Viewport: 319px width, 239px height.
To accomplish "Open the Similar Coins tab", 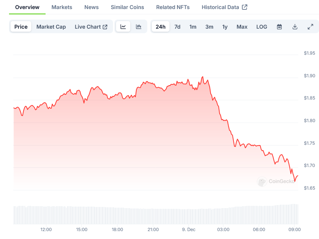I will click(x=127, y=7).
